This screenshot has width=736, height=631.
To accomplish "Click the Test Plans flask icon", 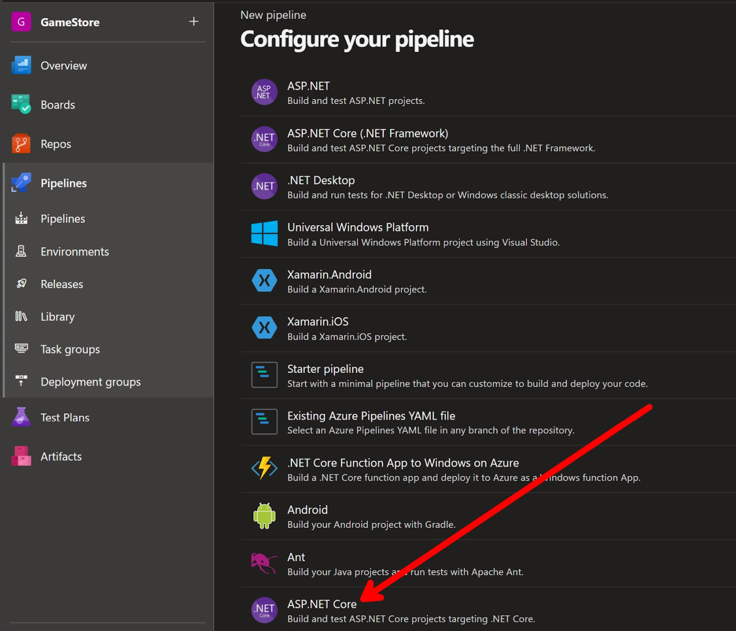I will tap(21, 417).
